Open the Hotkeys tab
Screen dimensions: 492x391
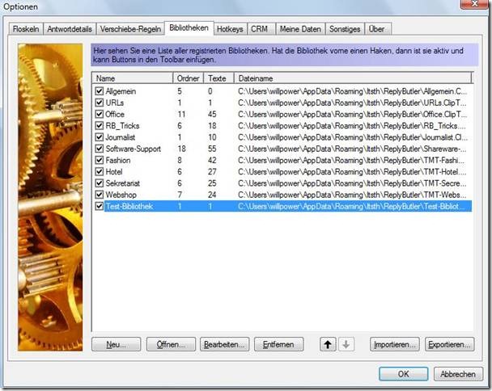coord(230,29)
